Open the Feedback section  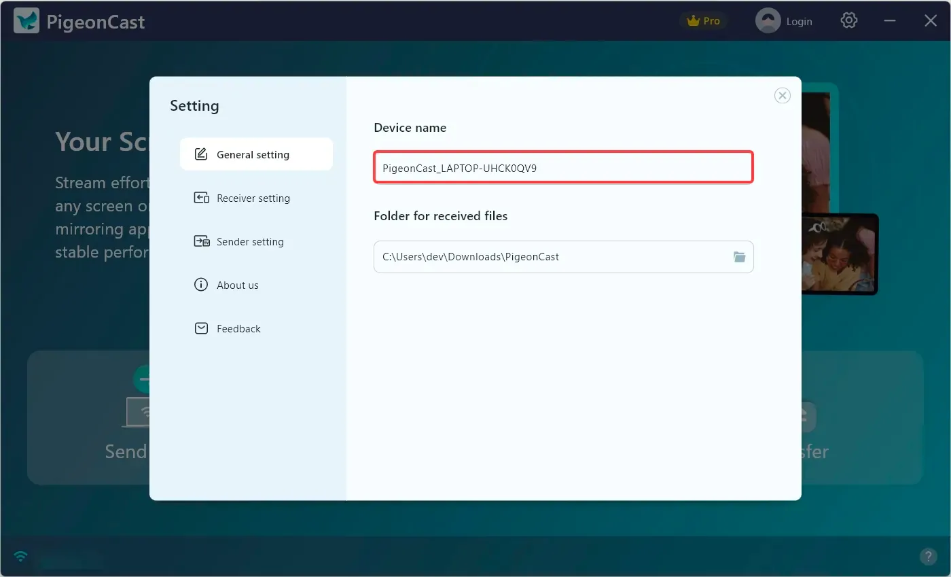[x=256, y=328]
